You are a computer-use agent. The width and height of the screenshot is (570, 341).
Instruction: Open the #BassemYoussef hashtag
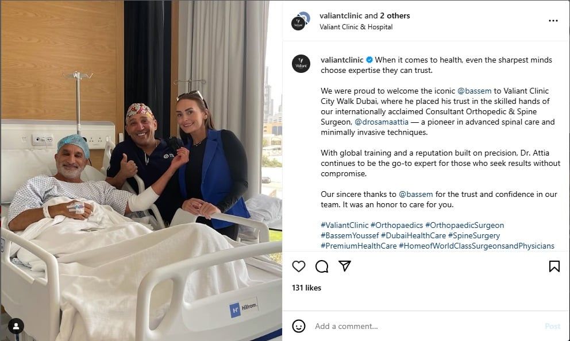(349, 235)
